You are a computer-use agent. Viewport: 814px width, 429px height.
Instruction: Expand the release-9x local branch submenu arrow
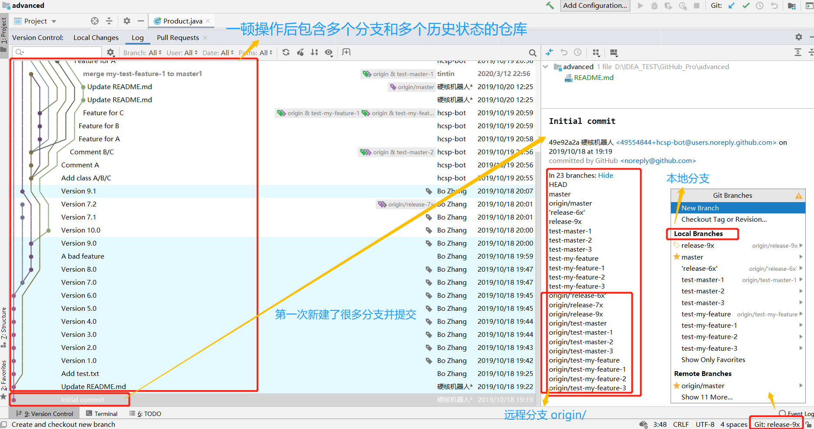point(801,246)
